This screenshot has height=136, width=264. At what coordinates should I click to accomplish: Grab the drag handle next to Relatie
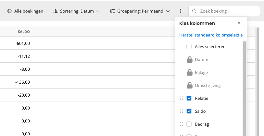tap(182, 98)
